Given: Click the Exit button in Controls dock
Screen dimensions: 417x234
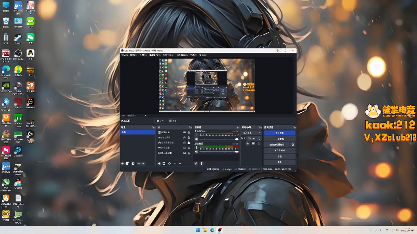Looking at the screenshot, I should tap(279, 162).
